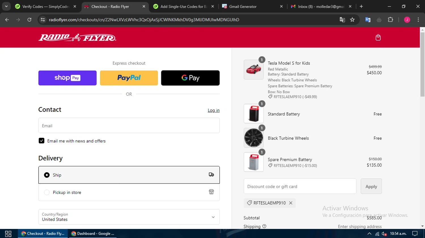Click the Email input field
The image size is (425, 238).
(x=129, y=125)
